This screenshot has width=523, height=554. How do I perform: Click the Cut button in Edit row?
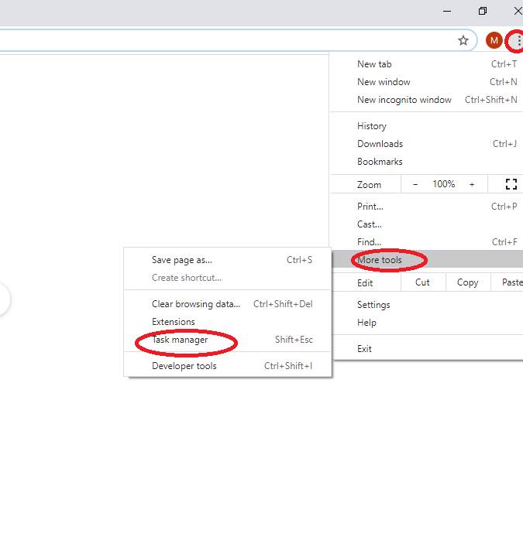[x=422, y=282]
